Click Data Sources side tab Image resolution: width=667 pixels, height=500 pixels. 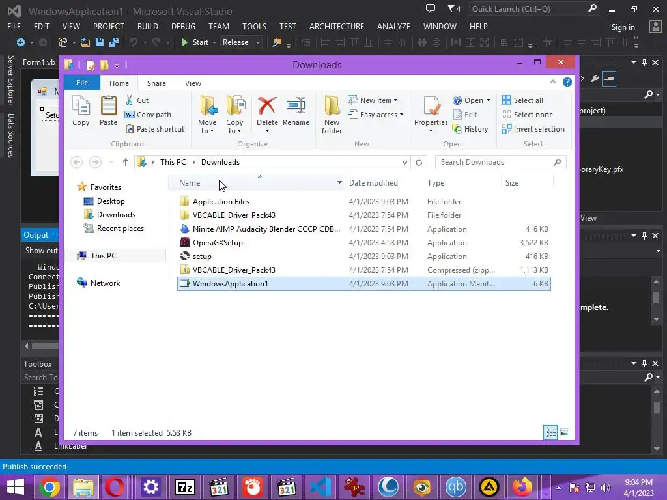point(11,135)
